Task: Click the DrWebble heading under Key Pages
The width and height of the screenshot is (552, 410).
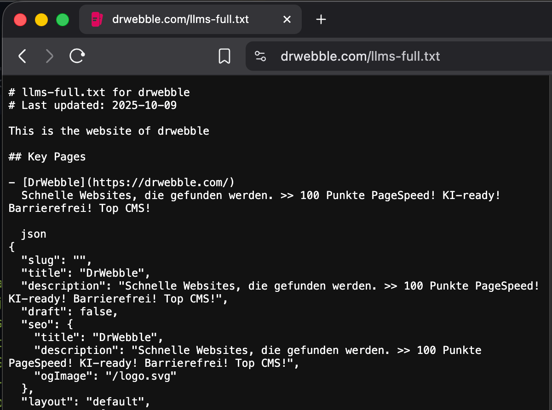Action: [53, 182]
